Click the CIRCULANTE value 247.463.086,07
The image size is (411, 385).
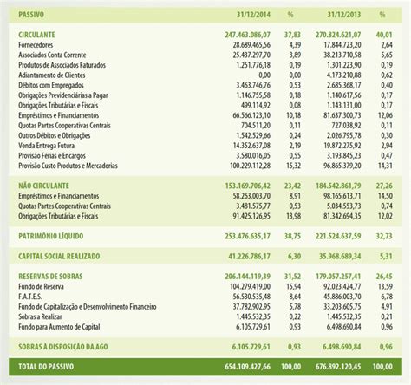(x=248, y=35)
